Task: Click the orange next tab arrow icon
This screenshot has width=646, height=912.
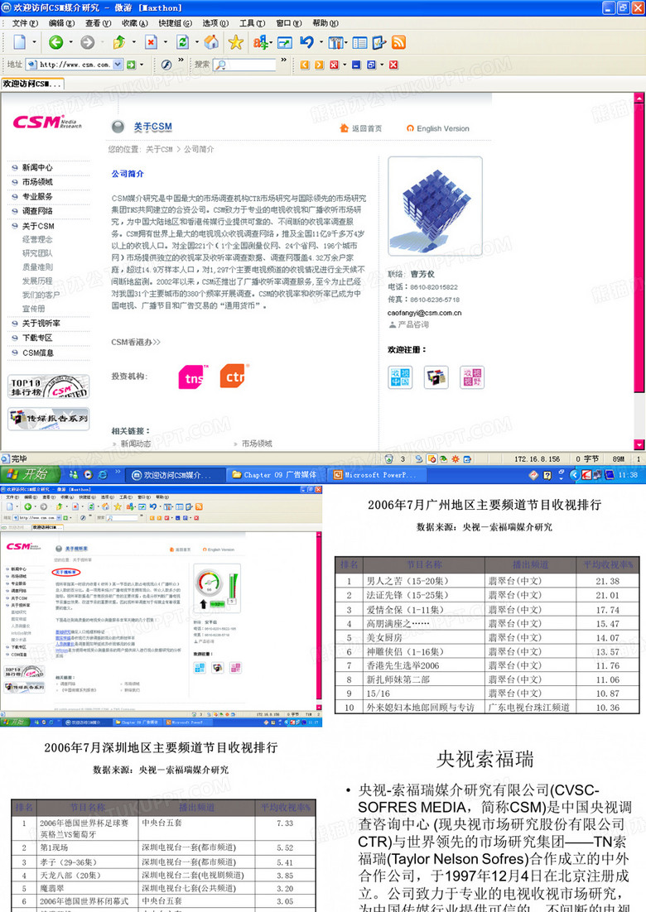Action: [319, 65]
